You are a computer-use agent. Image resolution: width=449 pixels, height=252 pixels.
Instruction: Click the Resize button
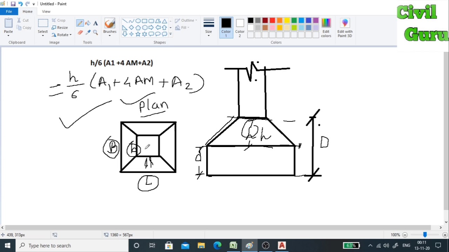60,28
